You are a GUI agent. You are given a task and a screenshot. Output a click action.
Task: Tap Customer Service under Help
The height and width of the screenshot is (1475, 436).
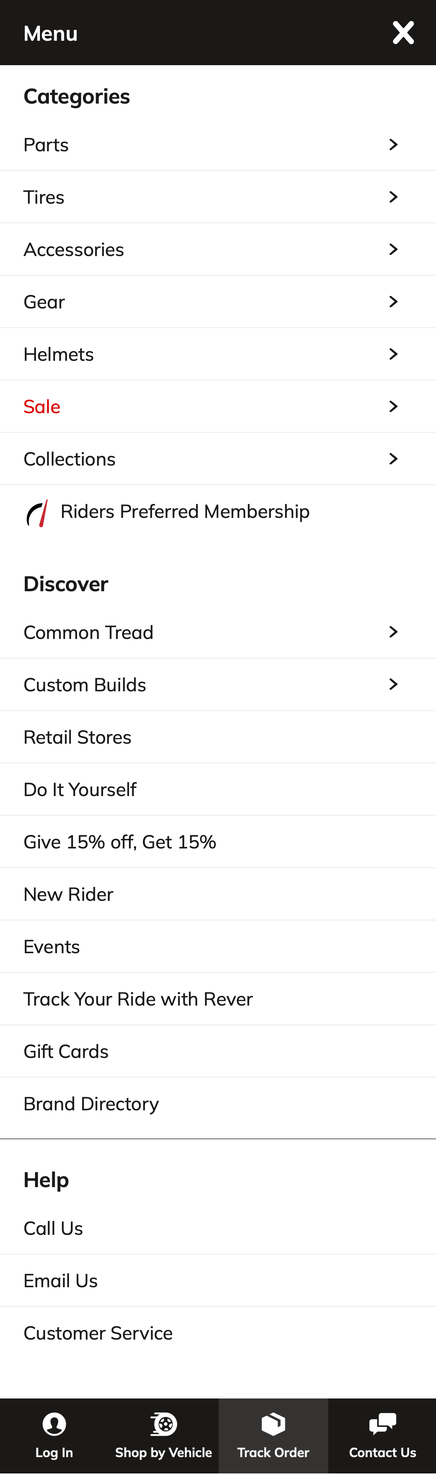[98, 1332]
